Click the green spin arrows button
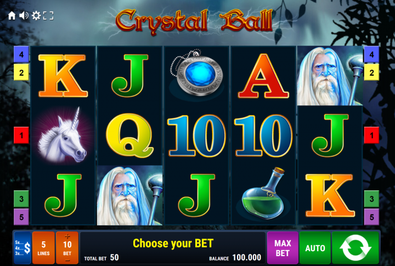395x266 pixels. coord(355,248)
